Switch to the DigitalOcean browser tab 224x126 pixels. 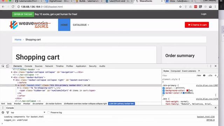pyautogui.click(x=59, y=1)
